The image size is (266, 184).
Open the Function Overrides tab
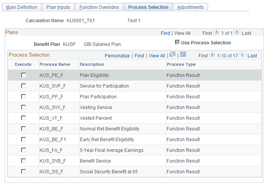pos(99,7)
